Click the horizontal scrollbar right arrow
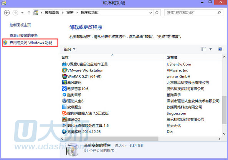 pyautogui.click(x=220, y=139)
